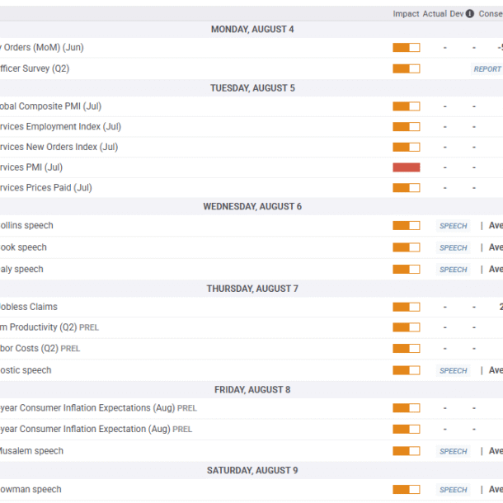
Task: Open SPEECH link for Bowman speech
Action: coord(453,490)
